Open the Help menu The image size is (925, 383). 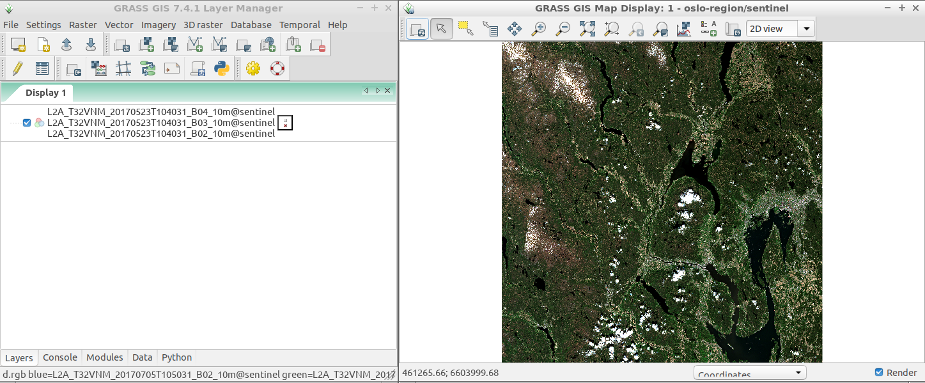coord(338,25)
